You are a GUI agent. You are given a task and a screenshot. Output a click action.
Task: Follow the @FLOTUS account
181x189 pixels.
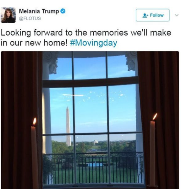[152, 15]
